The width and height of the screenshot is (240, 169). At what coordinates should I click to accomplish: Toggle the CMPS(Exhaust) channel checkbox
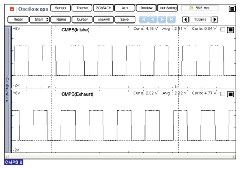click(223, 94)
